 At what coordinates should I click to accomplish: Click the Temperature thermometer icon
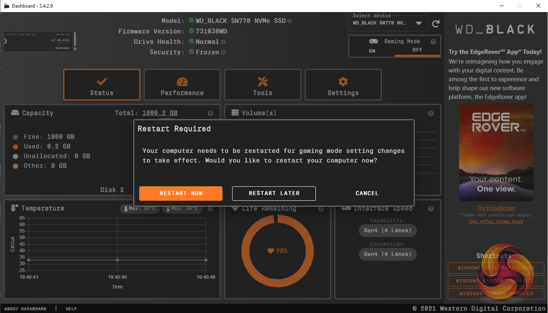pyautogui.click(x=14, y=208)
